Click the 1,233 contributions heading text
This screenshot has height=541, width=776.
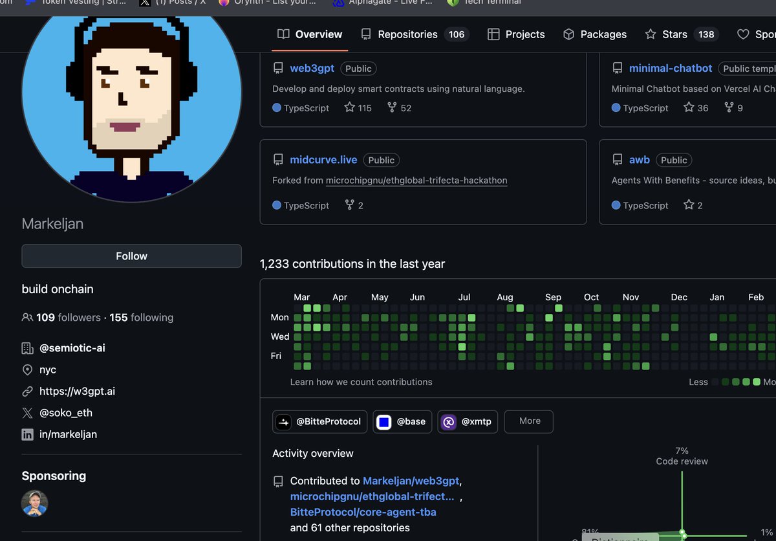352,263
